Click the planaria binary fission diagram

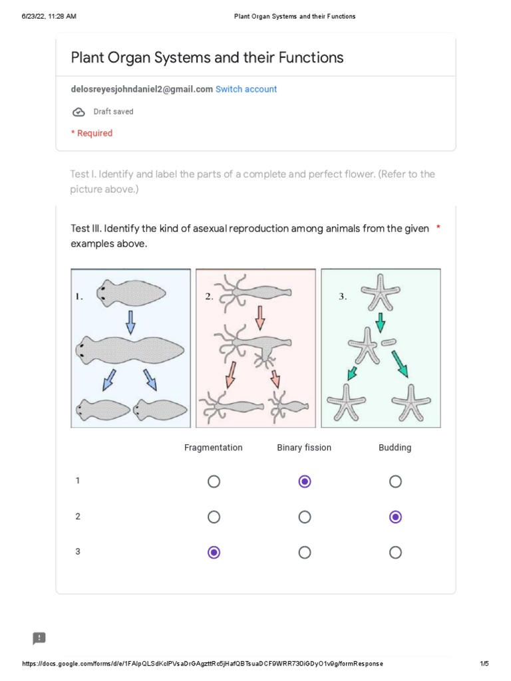(130, 348)
